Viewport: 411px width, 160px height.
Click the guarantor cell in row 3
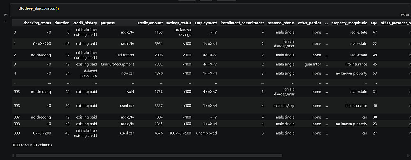pos(313,65)
